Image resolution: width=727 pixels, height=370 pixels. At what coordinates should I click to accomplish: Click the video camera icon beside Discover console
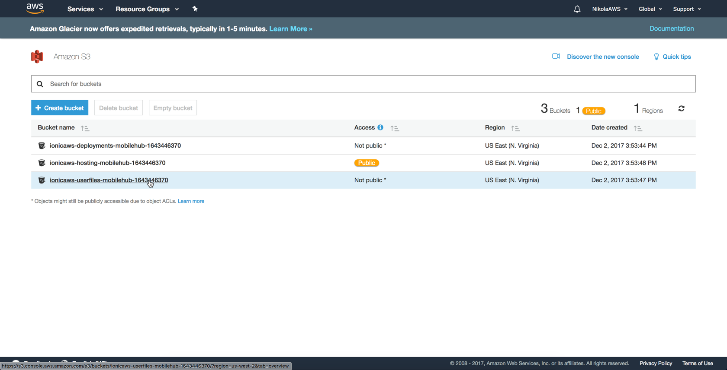556,56
